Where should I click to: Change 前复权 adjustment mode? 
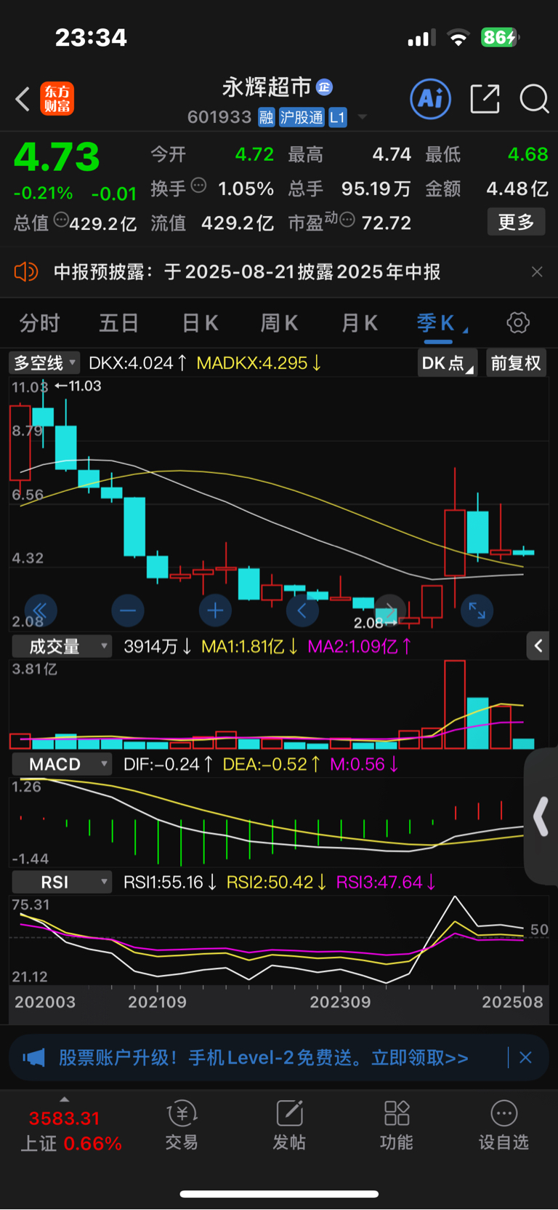coord(516,363)
